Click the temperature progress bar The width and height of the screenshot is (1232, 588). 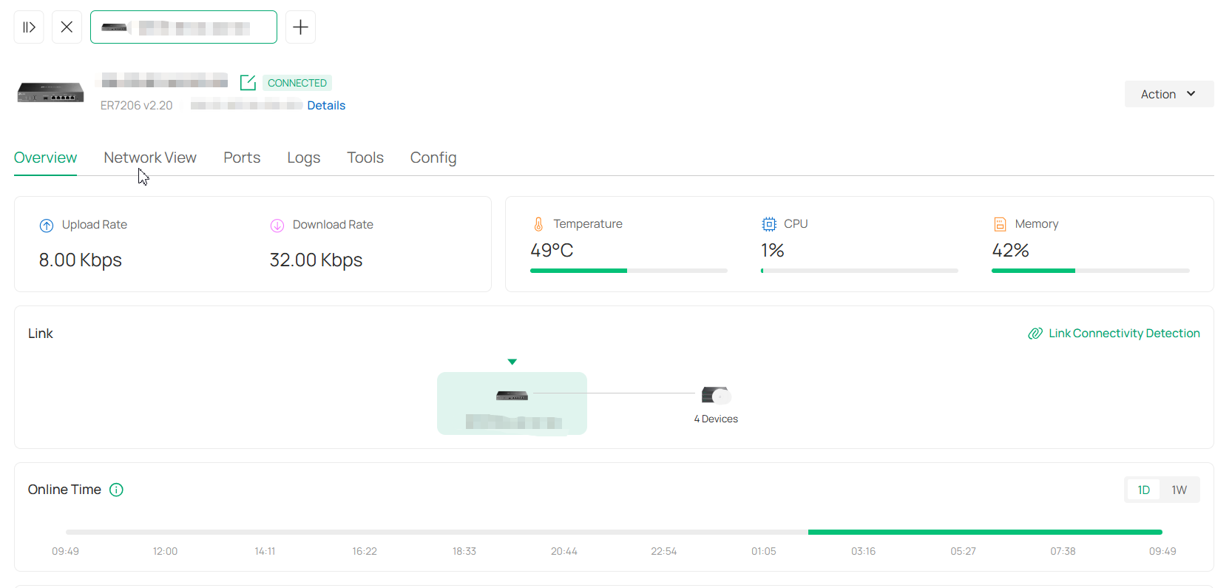point(629,271)
